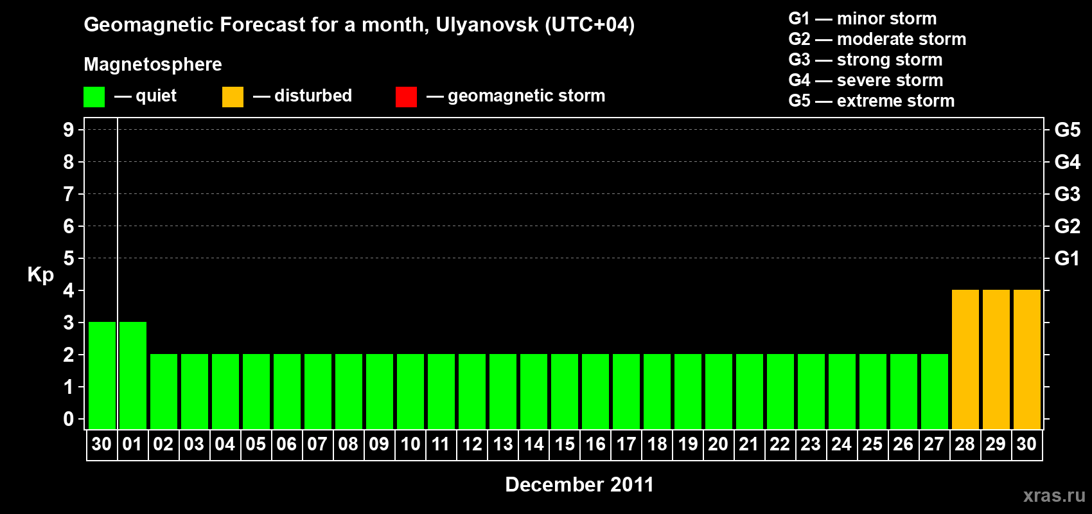Select the green bar above date 30 at chart start
This screenshot has width=1092, height=514.
tap(102, 375)
